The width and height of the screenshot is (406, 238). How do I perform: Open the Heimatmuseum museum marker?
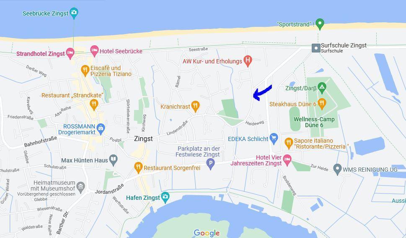click(x=81, y=187)
